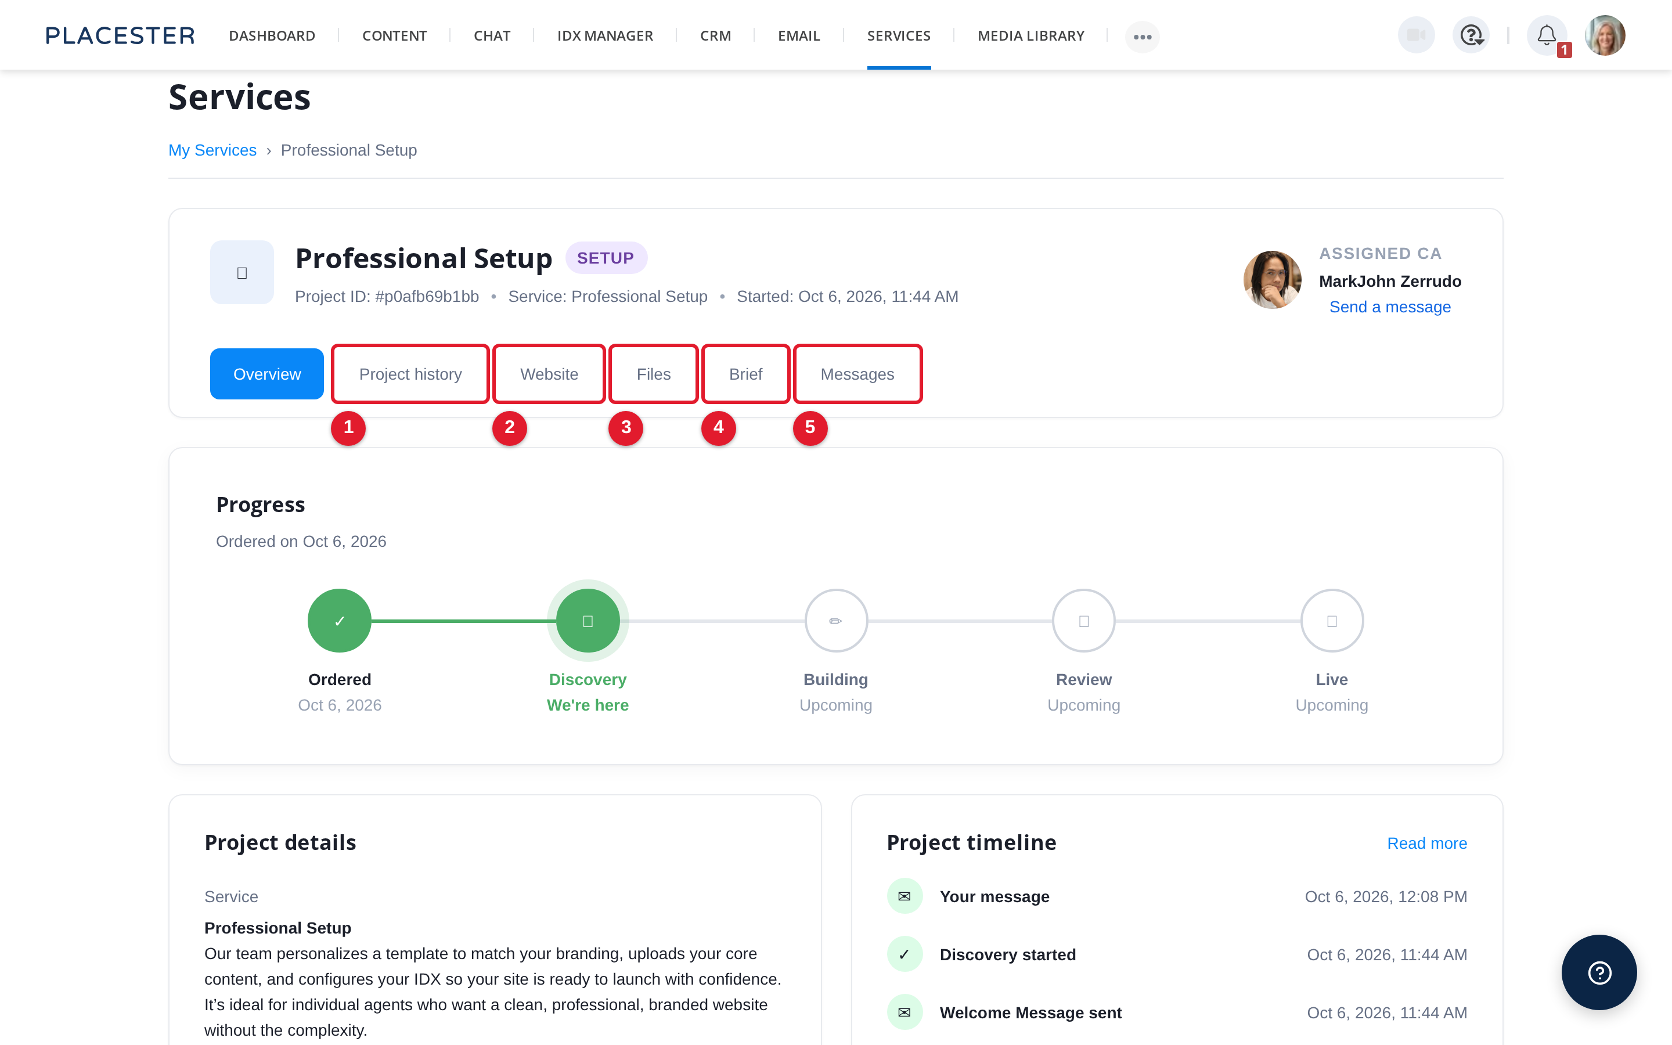Select Services in top navigation
Image resolution: width=1672 pixels, height=1045 pixels.
[899, 35]
